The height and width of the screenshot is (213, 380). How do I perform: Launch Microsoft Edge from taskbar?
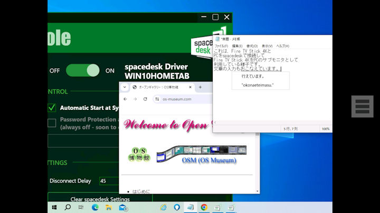[95, 207]
